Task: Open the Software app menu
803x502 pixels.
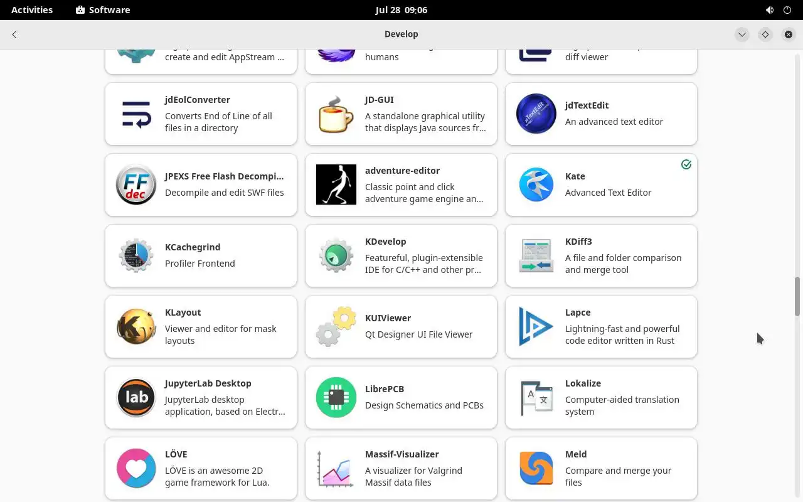Action: click(x=103, y=10)
